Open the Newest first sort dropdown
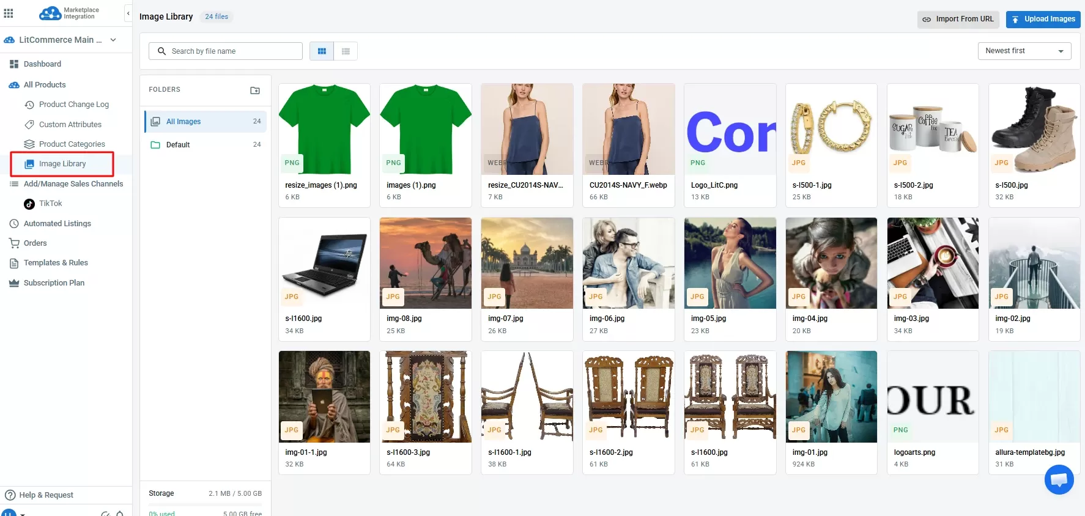 click(x=1024, y=51)
